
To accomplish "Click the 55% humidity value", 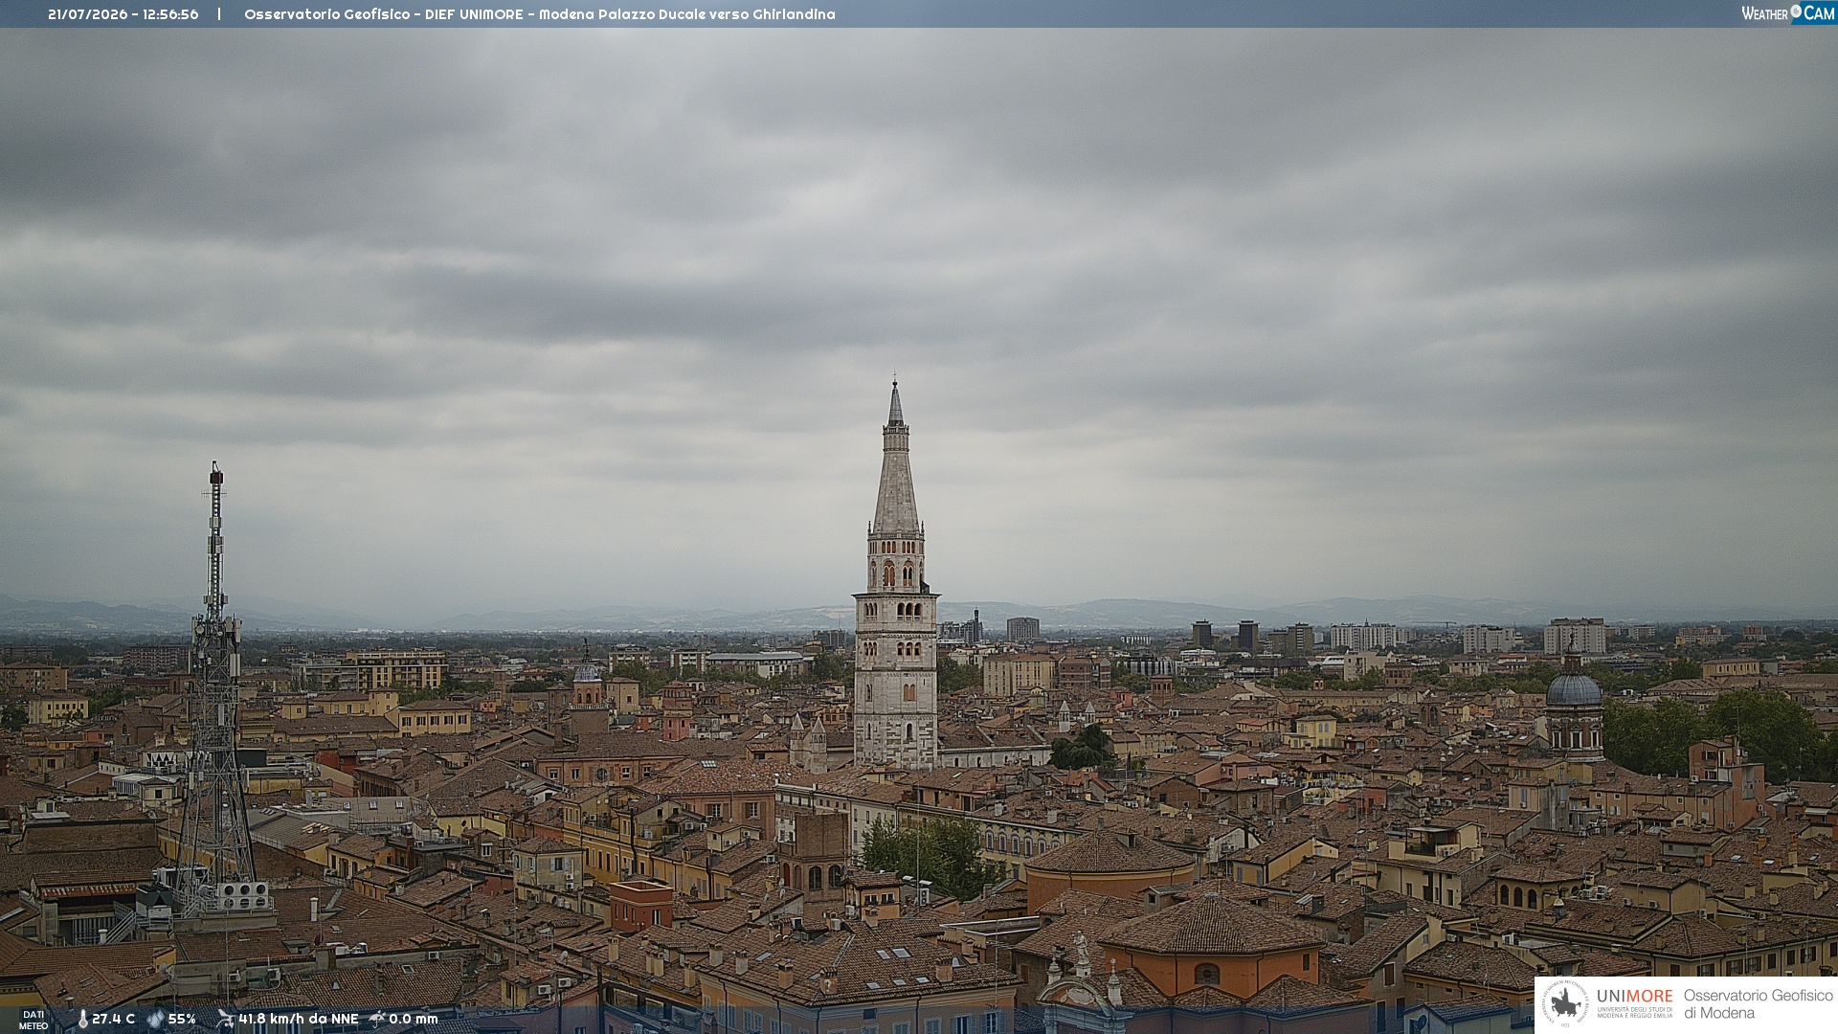I will [182, 1020].
